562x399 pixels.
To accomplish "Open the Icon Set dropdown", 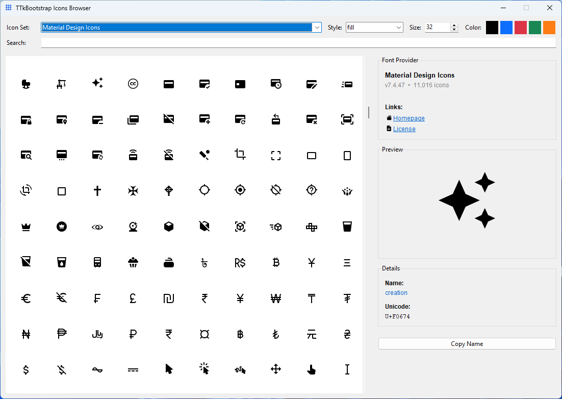I will [x=317, y=27].
